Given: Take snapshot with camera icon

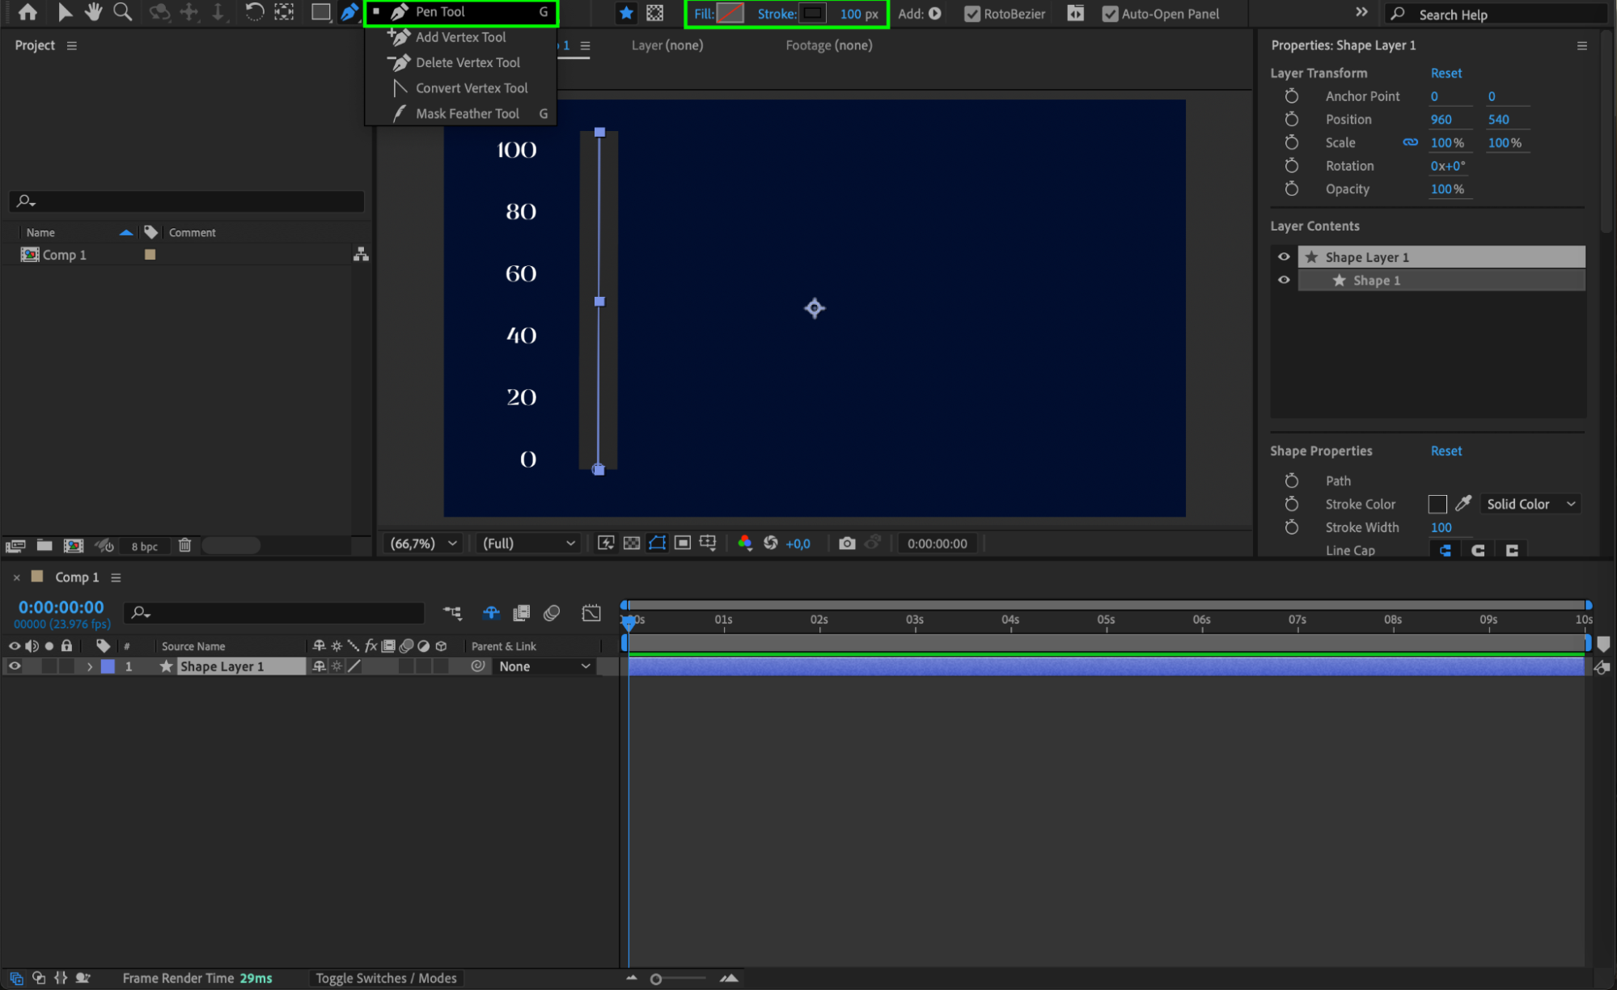Looking at the screenshot, I should coord(846,544).
